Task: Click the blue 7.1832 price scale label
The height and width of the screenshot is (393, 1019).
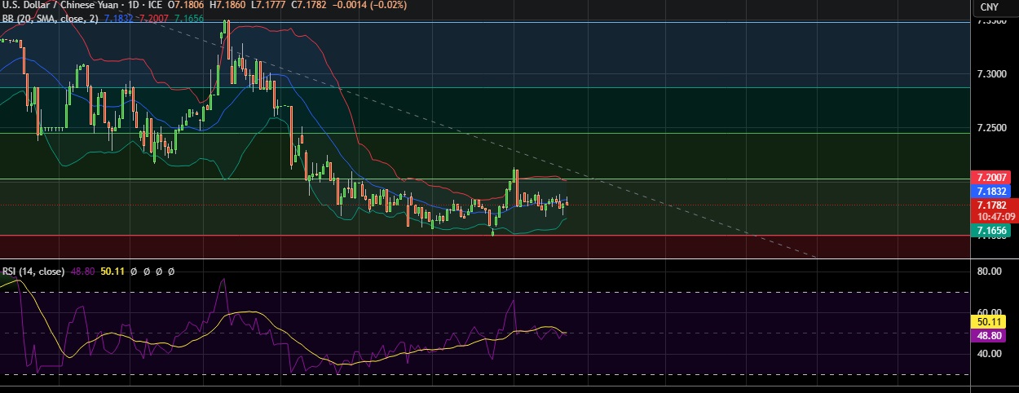Action: (993, 191)
